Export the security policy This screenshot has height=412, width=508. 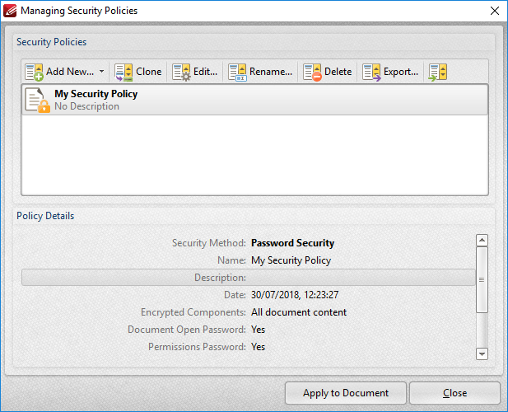tap(390, 72)
